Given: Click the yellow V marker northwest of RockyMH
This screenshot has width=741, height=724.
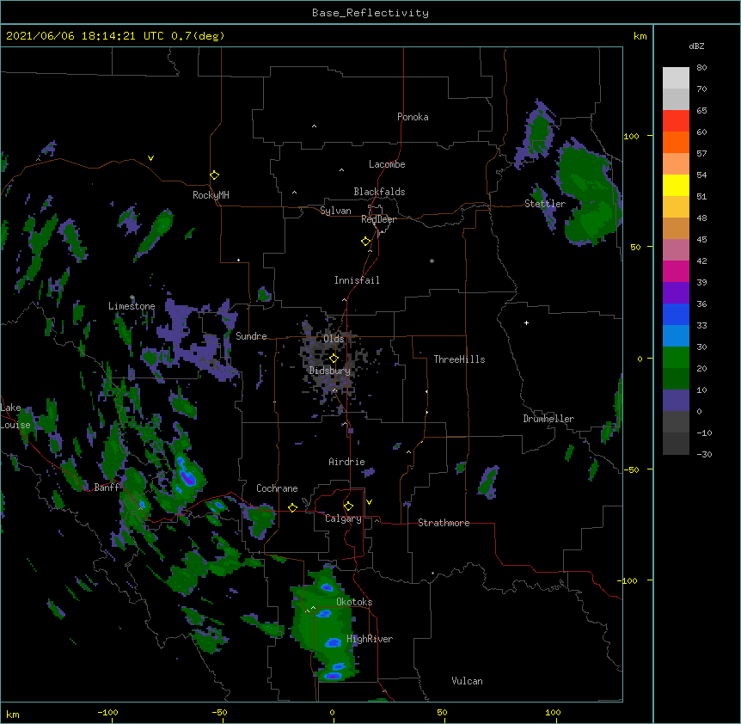Looking at the screenshot, I should click(150, 158).
